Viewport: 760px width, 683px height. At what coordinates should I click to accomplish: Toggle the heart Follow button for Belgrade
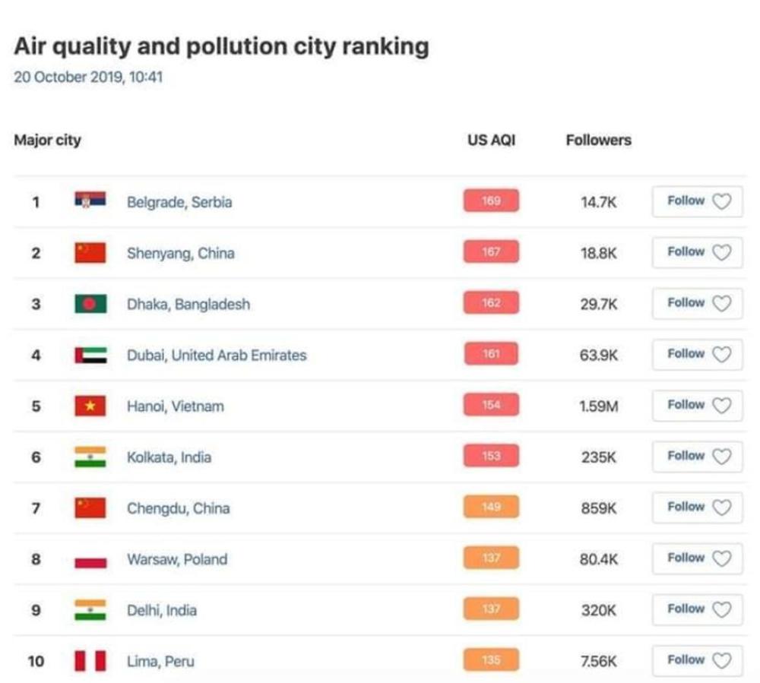[721, 201]
